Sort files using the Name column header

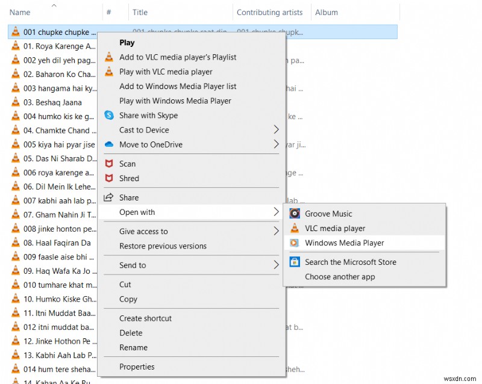(x=20, y=12)
